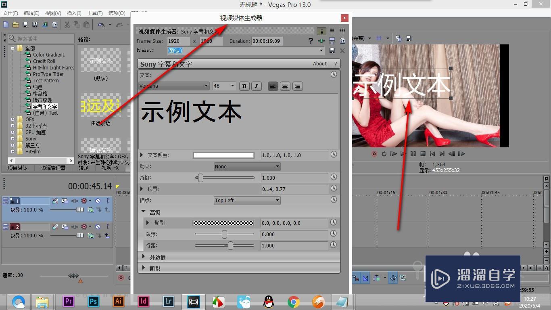
Task: Click animation clock icon for 文本 row
Action: click(334, 75)
